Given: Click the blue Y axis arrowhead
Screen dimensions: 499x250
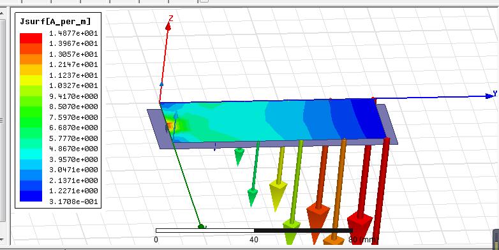Looking at the screenshot, I should [x=489, y=96].
